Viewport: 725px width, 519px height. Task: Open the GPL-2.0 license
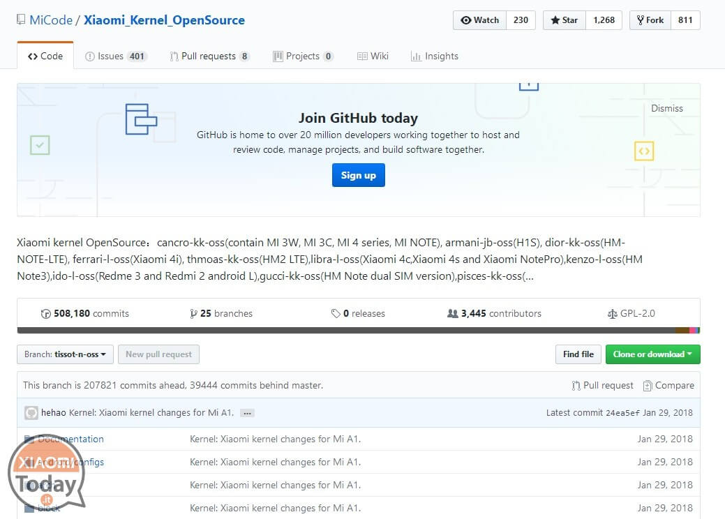click(x=631, y=314)
